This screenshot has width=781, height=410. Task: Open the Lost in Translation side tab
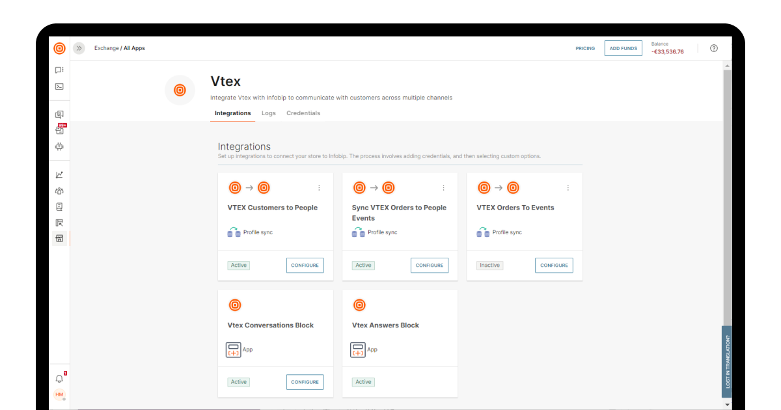[726, 361]
